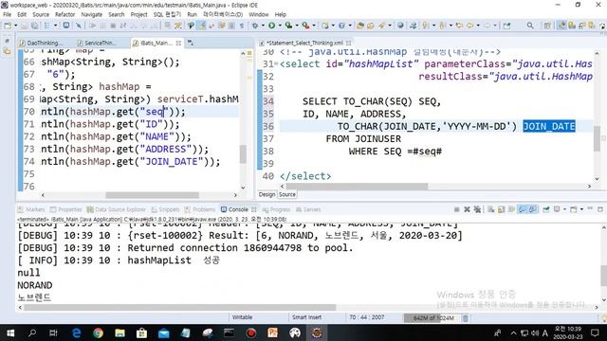Click the toolbar Search magnifier icon

pyautogui.click(x=530, y=26)
